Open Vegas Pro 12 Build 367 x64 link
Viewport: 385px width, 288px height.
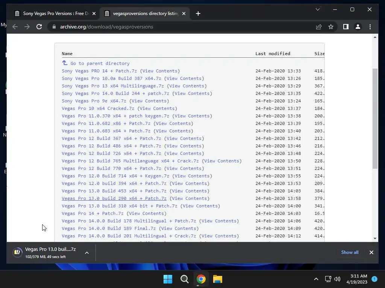[111, 138]
